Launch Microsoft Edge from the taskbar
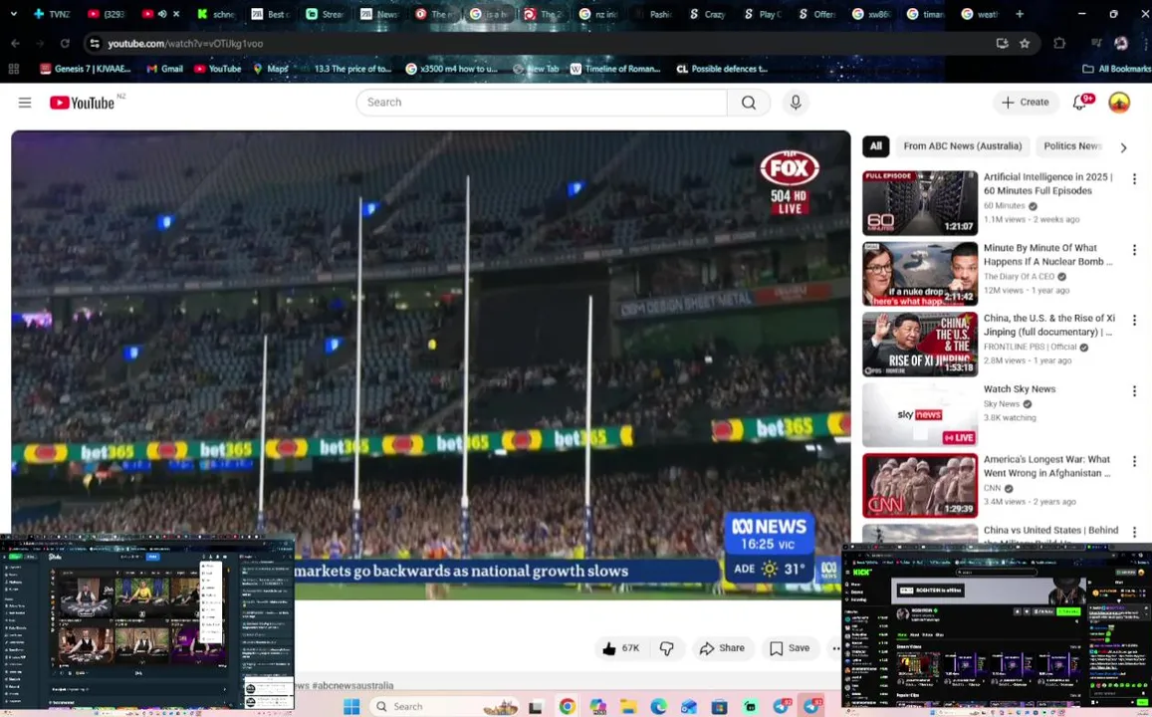Viewport: 1152px width, 717px height. (x=658, y=707)
